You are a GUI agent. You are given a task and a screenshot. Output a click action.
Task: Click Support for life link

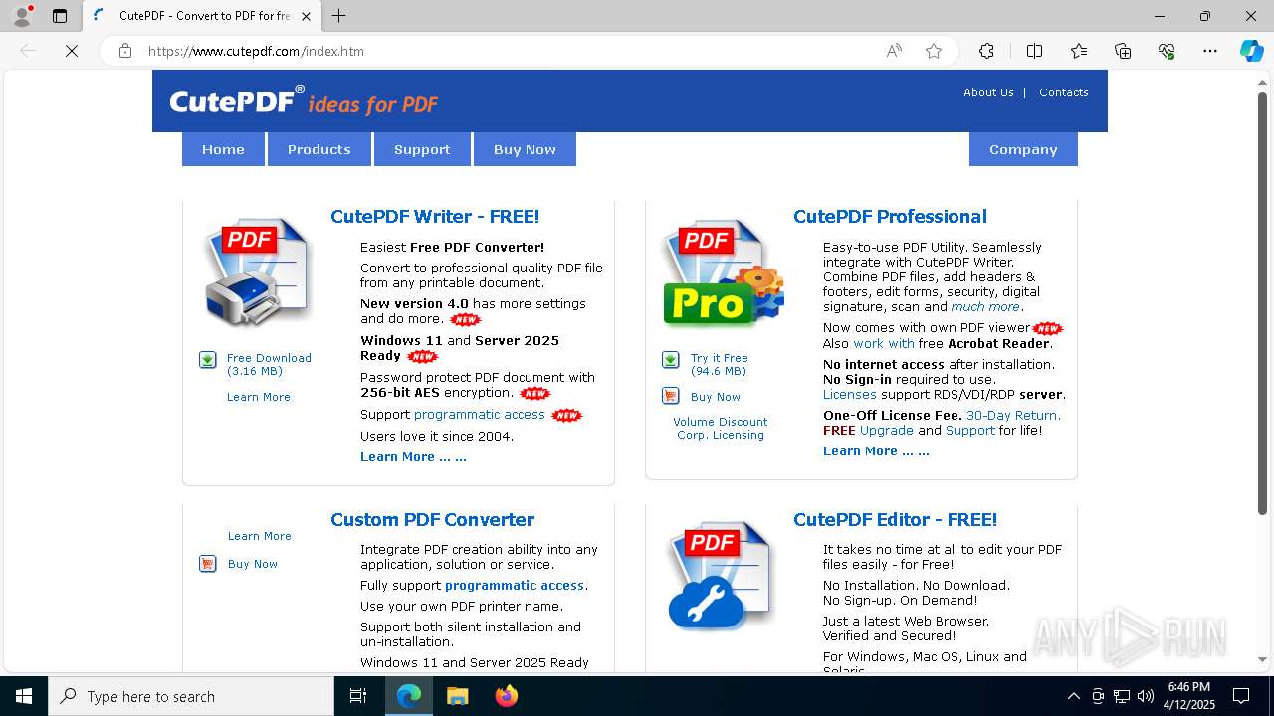click(x=970, y=431)
